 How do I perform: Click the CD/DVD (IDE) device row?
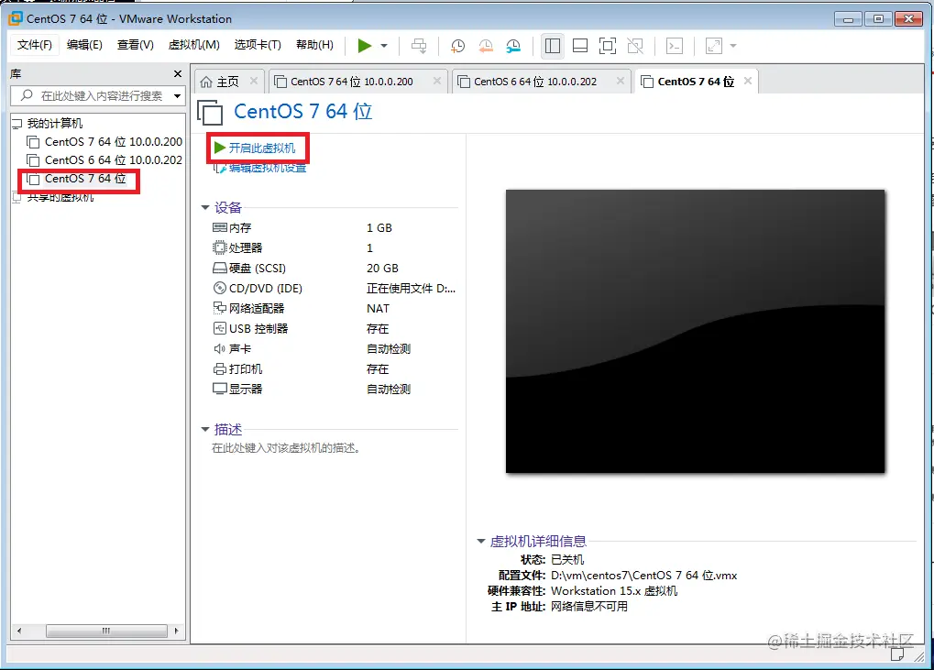pos(335,289)
